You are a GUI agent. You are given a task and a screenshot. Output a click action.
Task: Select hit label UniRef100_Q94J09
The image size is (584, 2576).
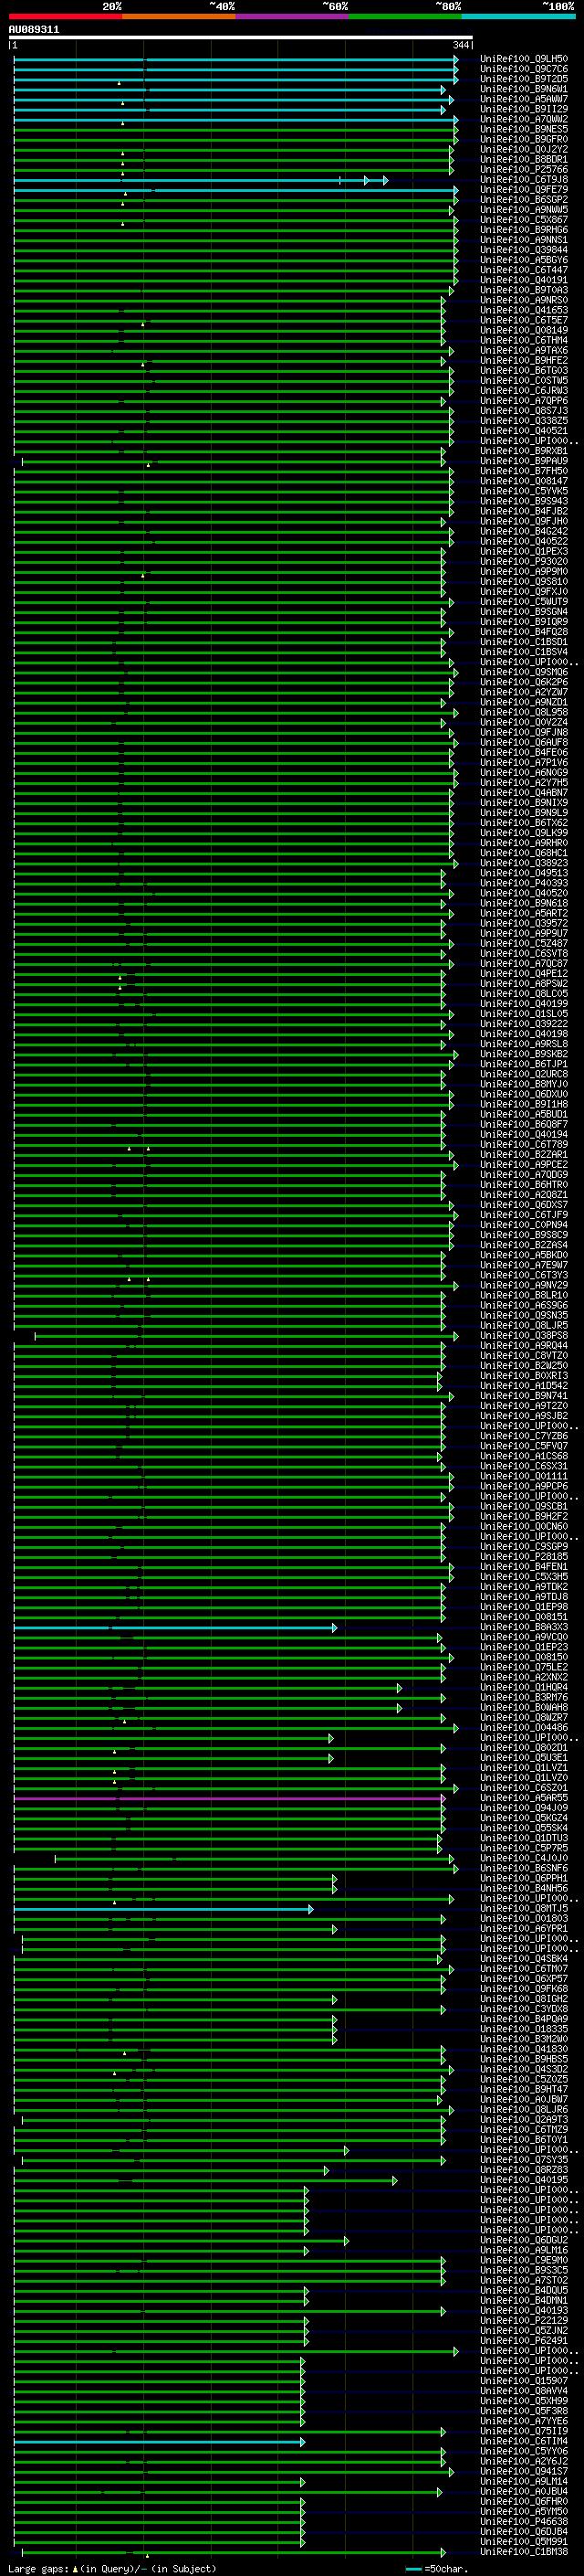coord(524,1809)
